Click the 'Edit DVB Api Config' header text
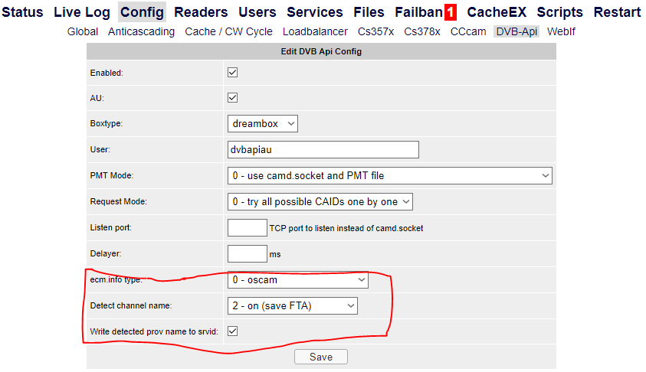This screenshot has width=646, height=372. point(321,51)
